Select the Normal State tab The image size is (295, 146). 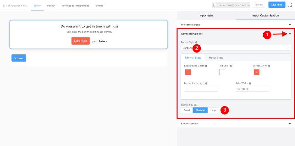[x=193, y=57]
